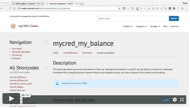Close the mycred_my_balance browser tab
190x108 pixels.
click(77, 4)
